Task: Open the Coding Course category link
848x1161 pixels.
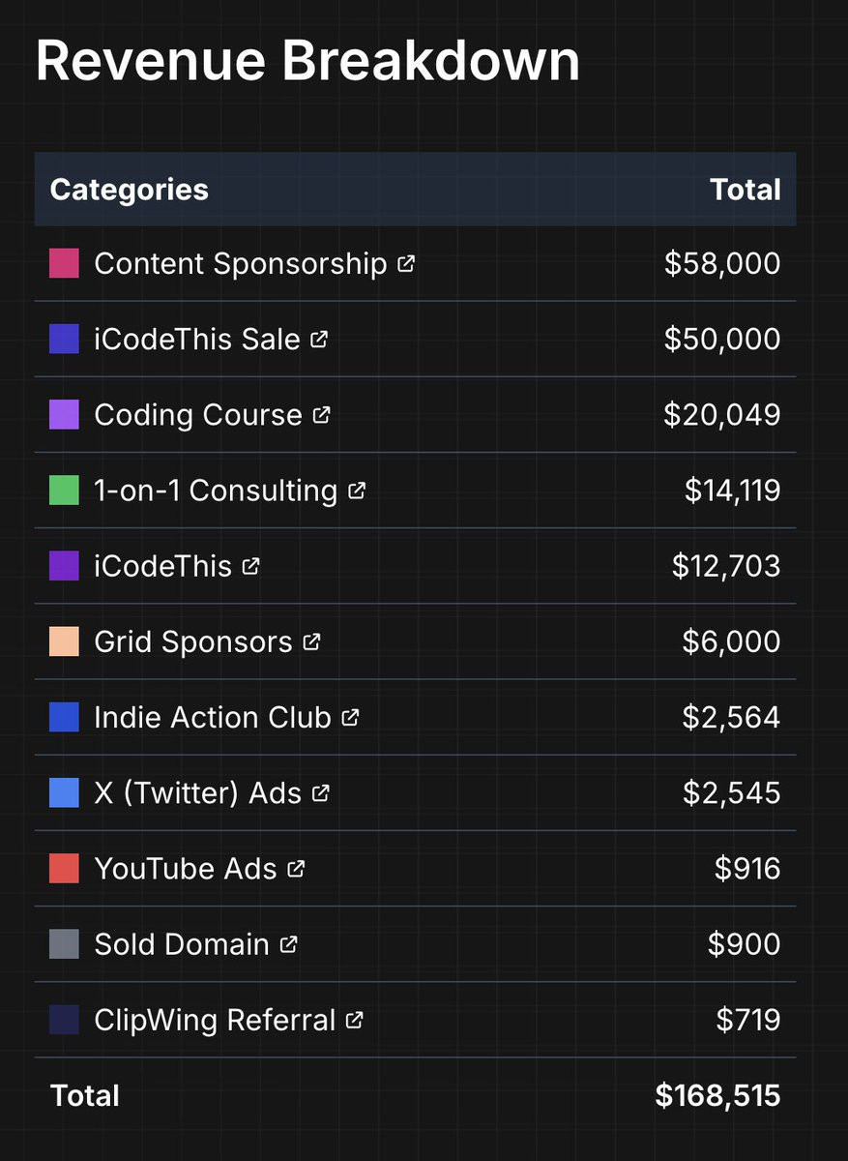Action: (x=198, y=415)
